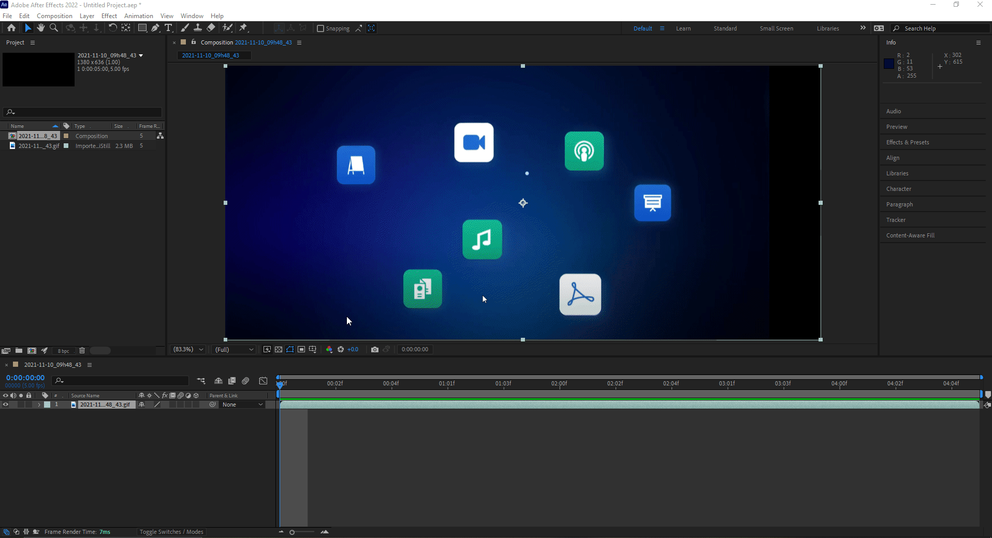
Task: Click Reset Exposure aperture icon
Action: (x=341, y=350)
